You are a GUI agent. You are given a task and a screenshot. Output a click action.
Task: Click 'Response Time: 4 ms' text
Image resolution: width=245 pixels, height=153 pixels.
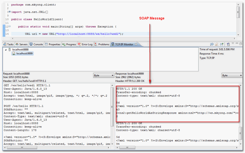(x=211, y=54)
